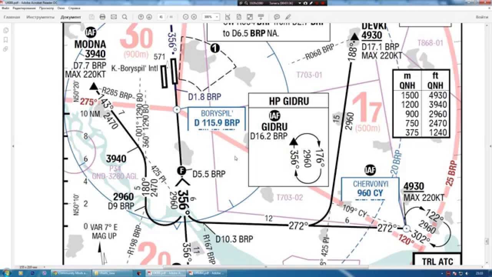Click the fit width page icon
492x277 pixels.
tap(227, 17)
